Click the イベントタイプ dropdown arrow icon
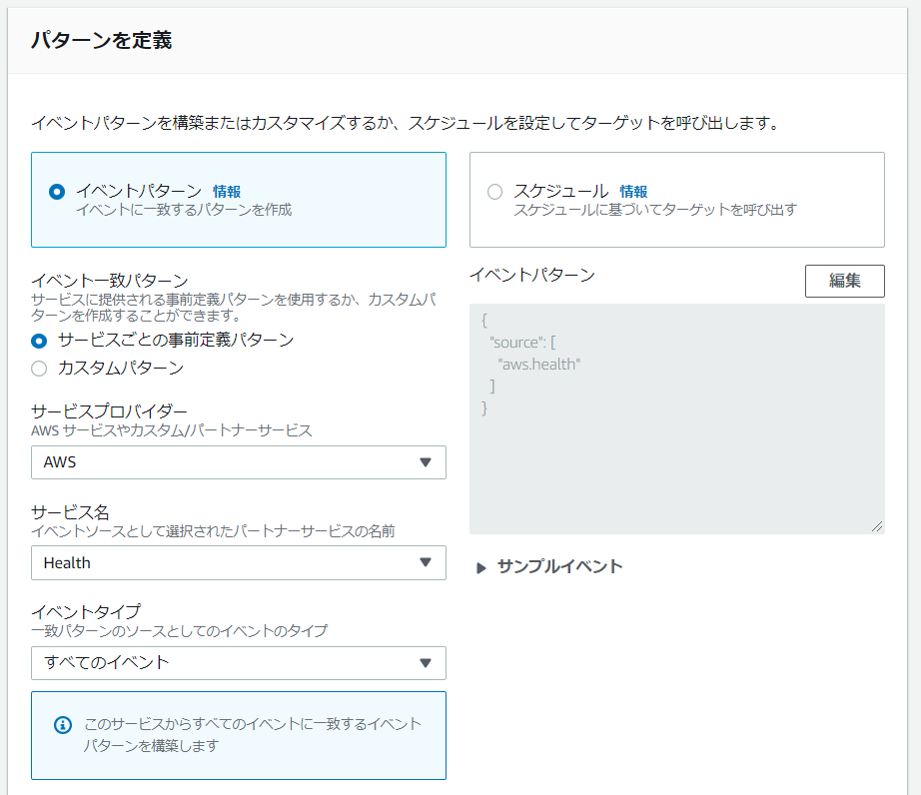 click(x=426, y=662)
